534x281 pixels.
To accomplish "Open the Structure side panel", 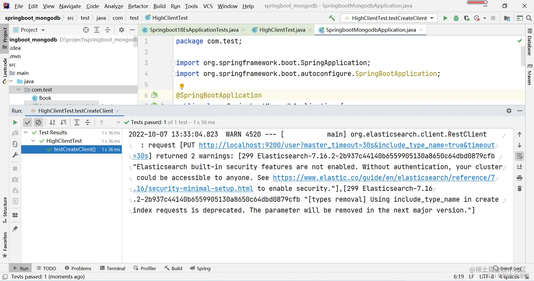I will [x=5, y=210].
